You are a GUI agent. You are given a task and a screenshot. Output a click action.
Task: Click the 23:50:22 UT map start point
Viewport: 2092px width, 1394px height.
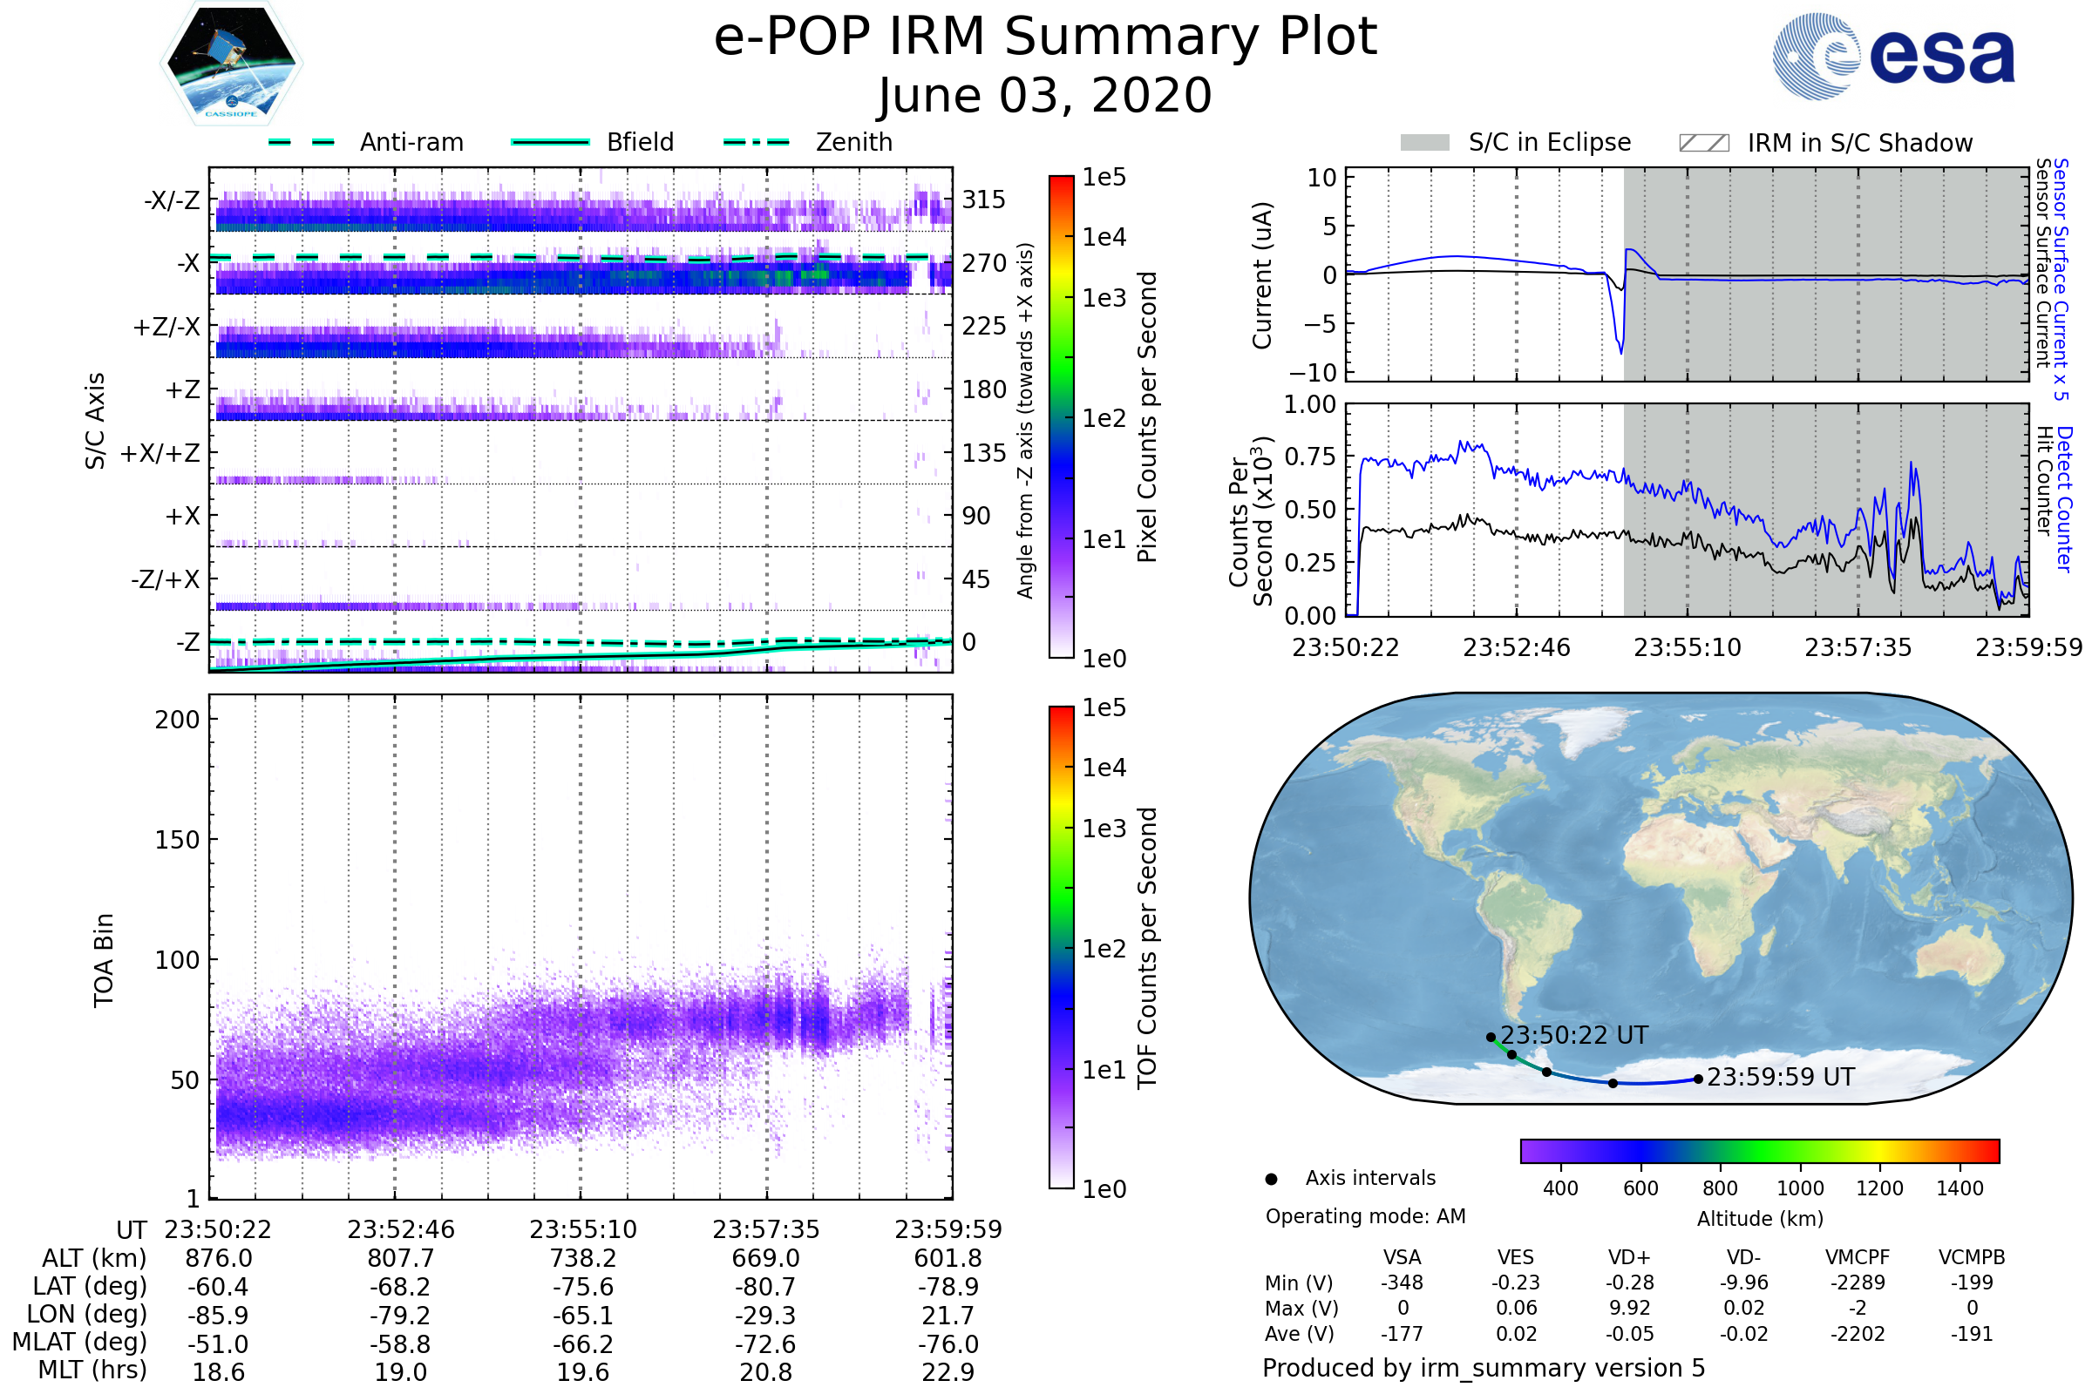[x=1491, y=1038]
